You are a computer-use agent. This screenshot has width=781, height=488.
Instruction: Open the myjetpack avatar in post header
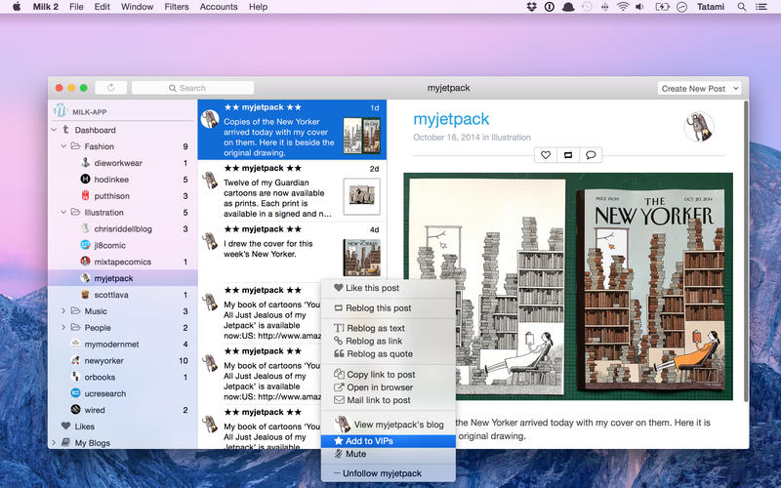point(700,128)
